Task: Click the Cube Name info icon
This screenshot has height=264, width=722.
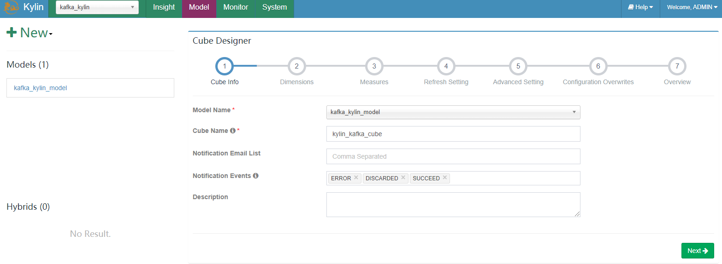Action: click(x=232, y=131)
